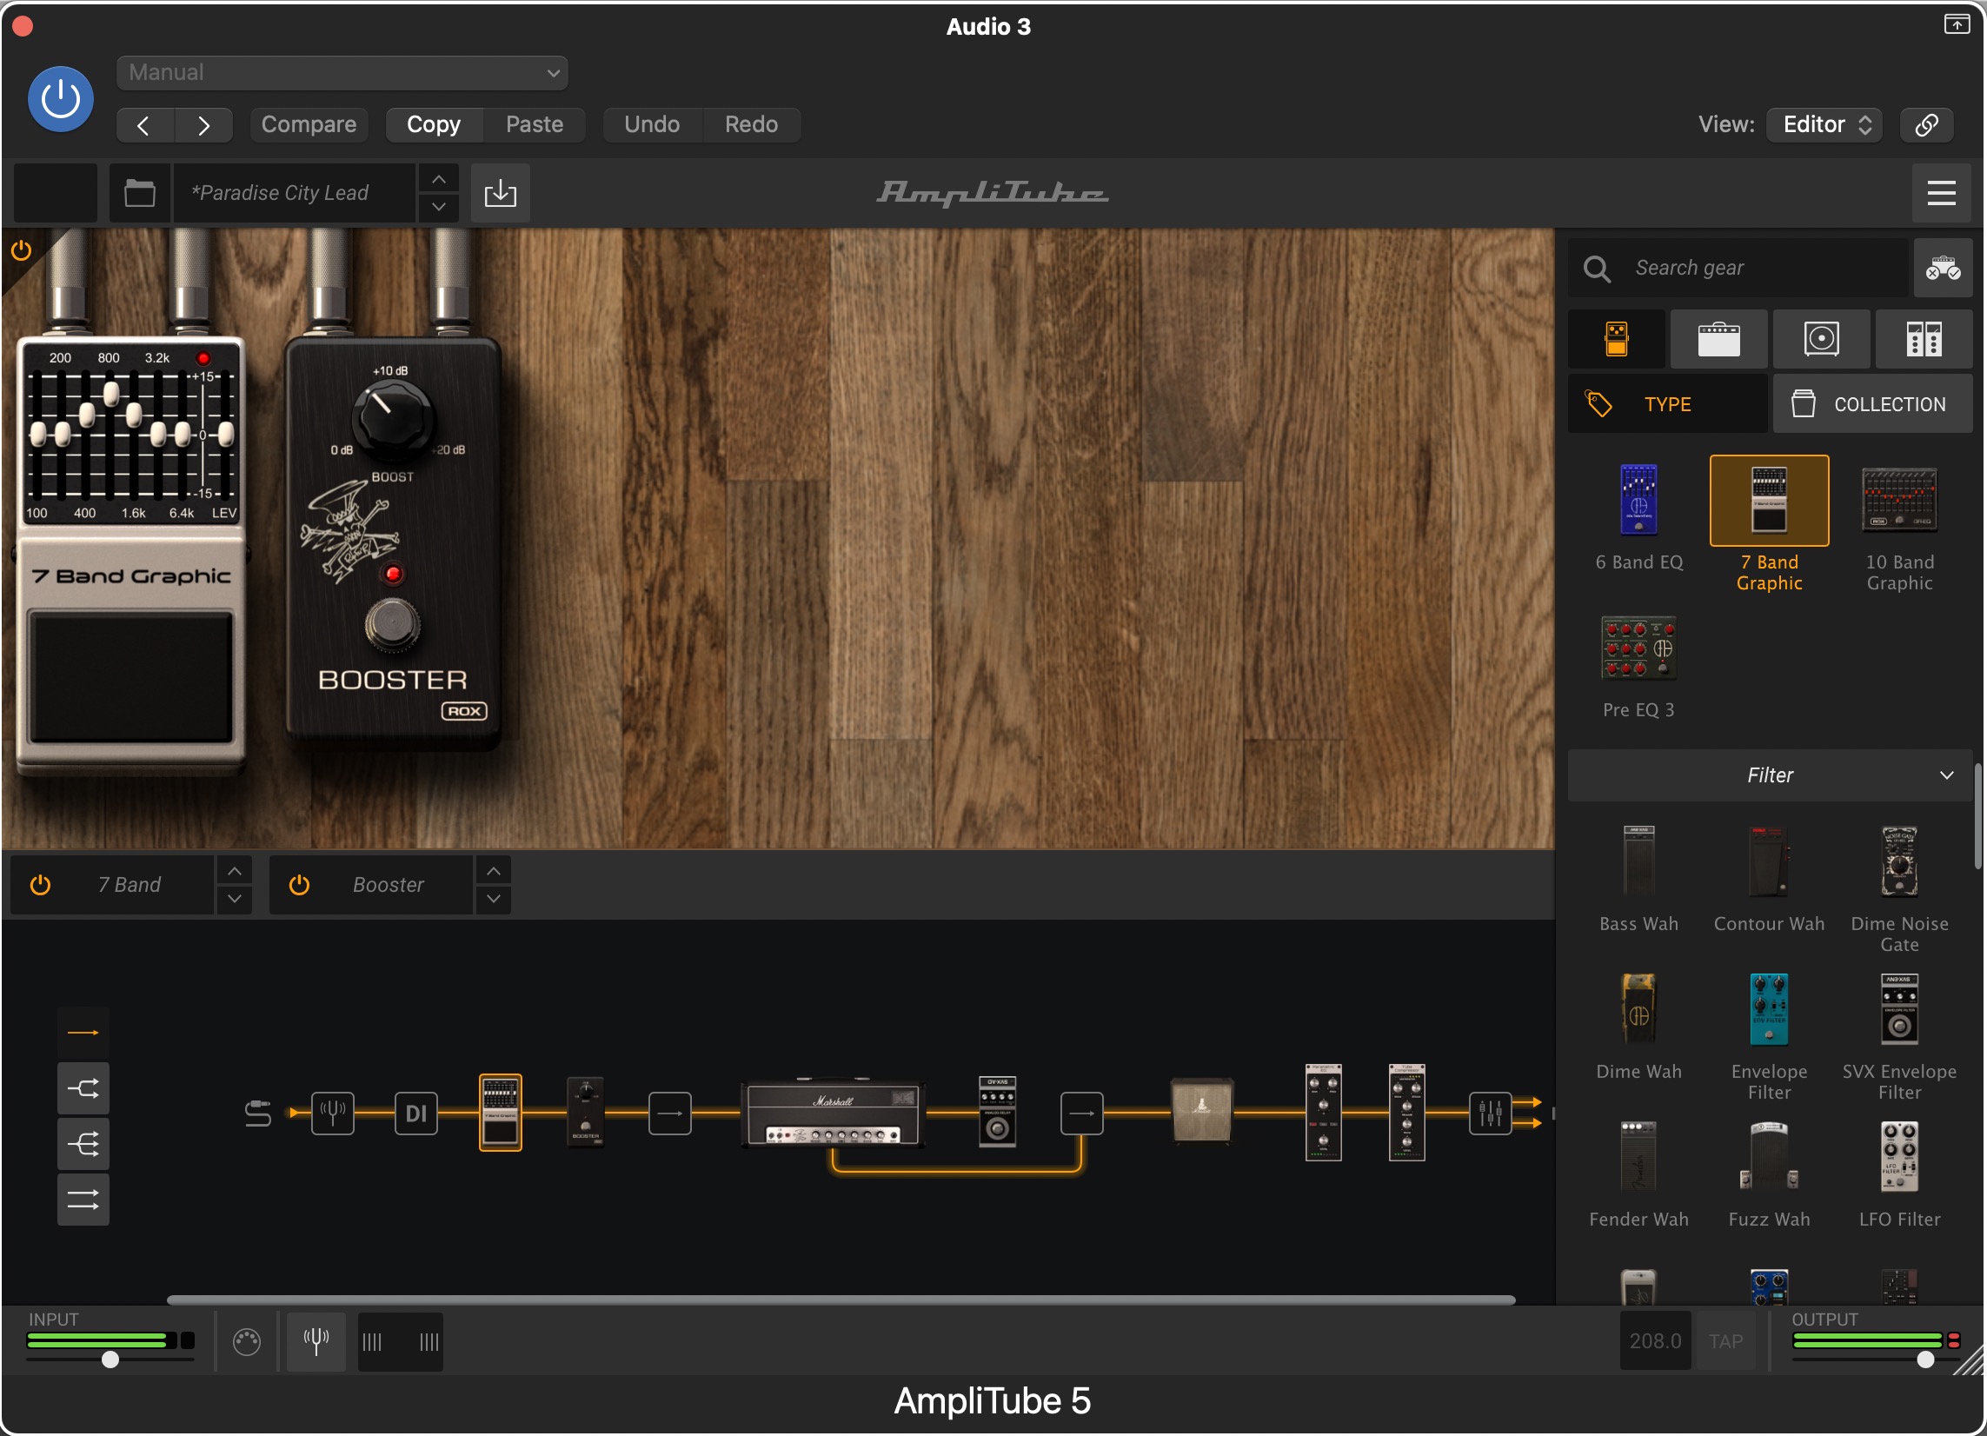Screen dimensions: 1987x1436
Task: Select the Marshall amp in signal chain
Action: pyautogui.click(x=834, y=1114)
